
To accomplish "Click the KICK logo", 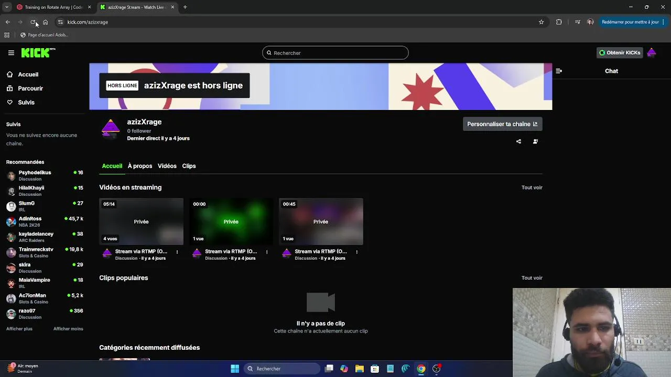I will pyautogui.click(x=38, y=52).
